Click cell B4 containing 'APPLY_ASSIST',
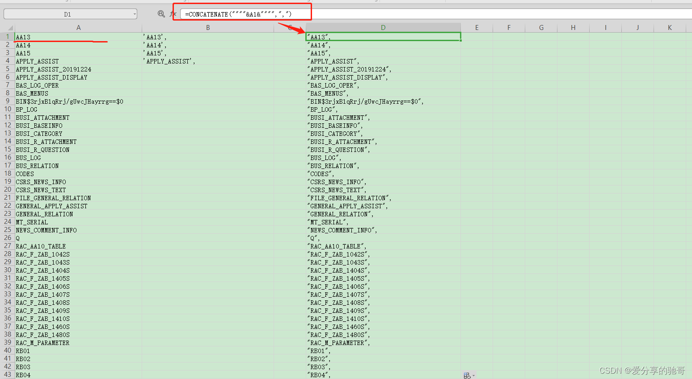692x379 pixels. point(208,61)
